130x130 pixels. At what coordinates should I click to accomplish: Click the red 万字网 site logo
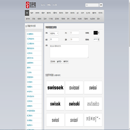(x=31, y=5)
